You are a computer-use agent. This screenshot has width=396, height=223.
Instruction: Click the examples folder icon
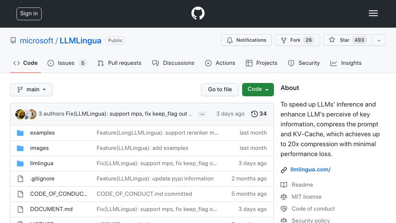click(20, 133)
